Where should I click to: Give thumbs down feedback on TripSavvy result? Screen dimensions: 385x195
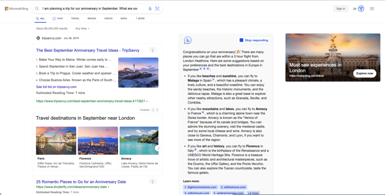pos(158,110)
